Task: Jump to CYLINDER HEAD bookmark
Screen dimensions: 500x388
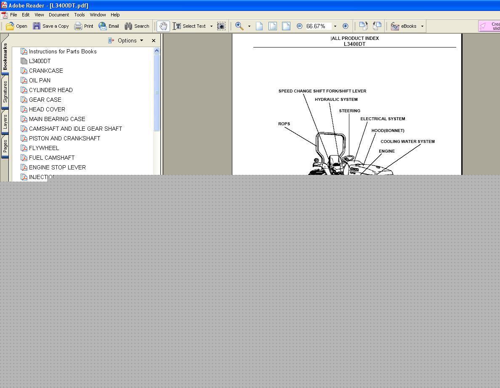Action: click(x=51, y=90)
